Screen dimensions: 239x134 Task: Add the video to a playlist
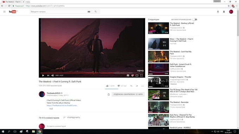tap(131, 86)
